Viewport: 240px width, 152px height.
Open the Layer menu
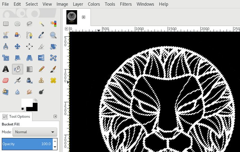click(78, 4)
